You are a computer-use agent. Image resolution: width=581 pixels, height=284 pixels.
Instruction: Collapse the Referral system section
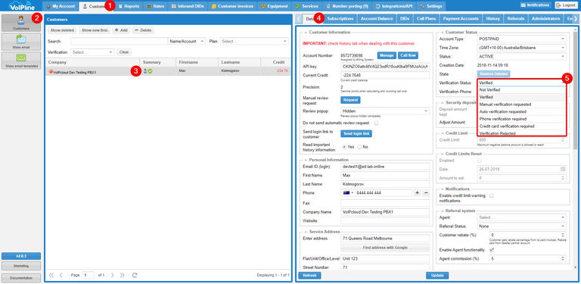442,211
